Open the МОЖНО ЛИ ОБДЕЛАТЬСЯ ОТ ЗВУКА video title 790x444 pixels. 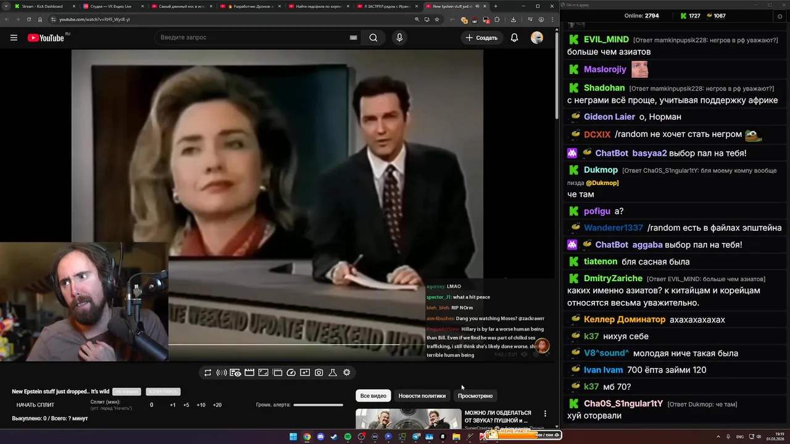click(x=497, y=416)
